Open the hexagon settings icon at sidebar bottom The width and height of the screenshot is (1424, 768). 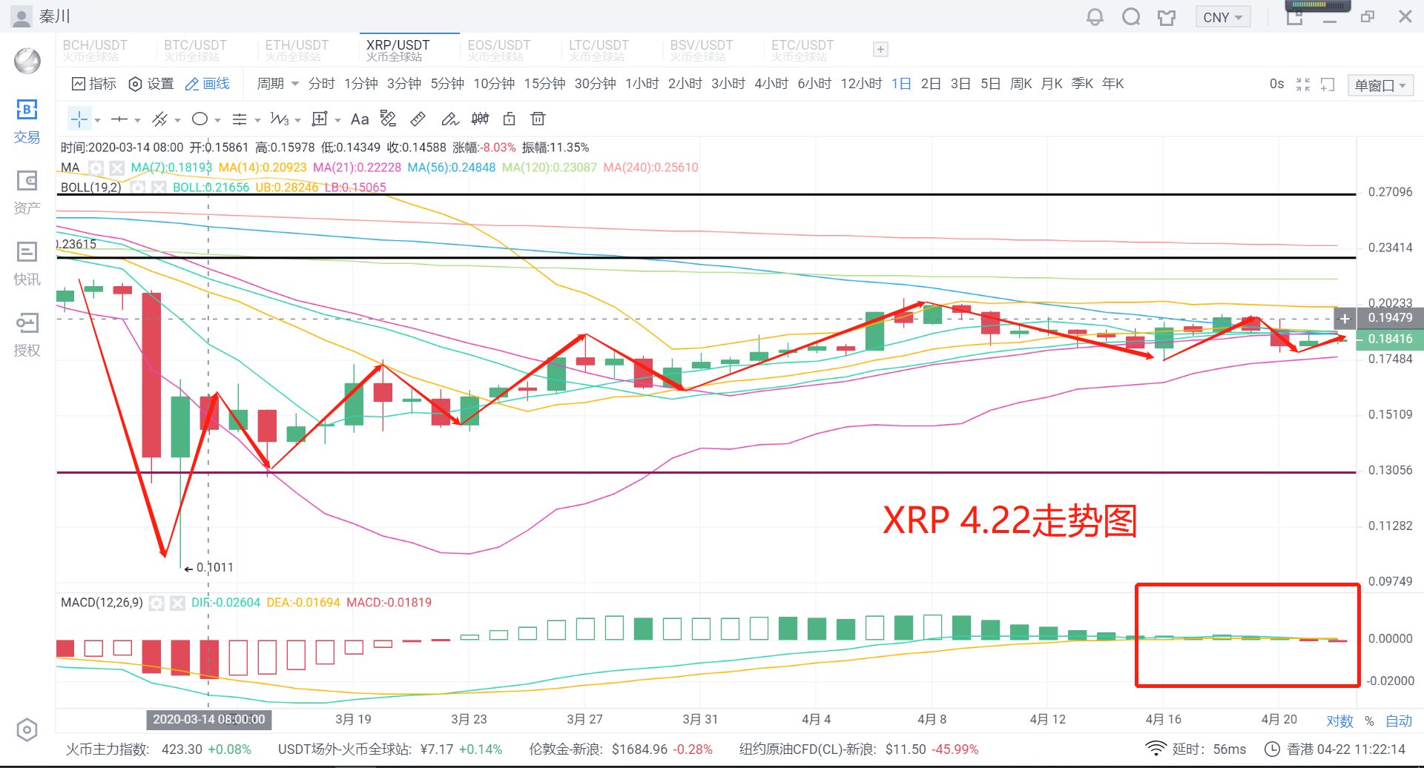click(x=27, y=730)
